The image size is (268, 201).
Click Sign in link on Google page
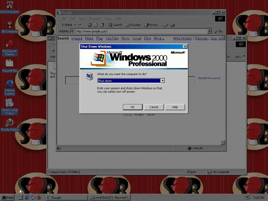(x=216, y=38)
